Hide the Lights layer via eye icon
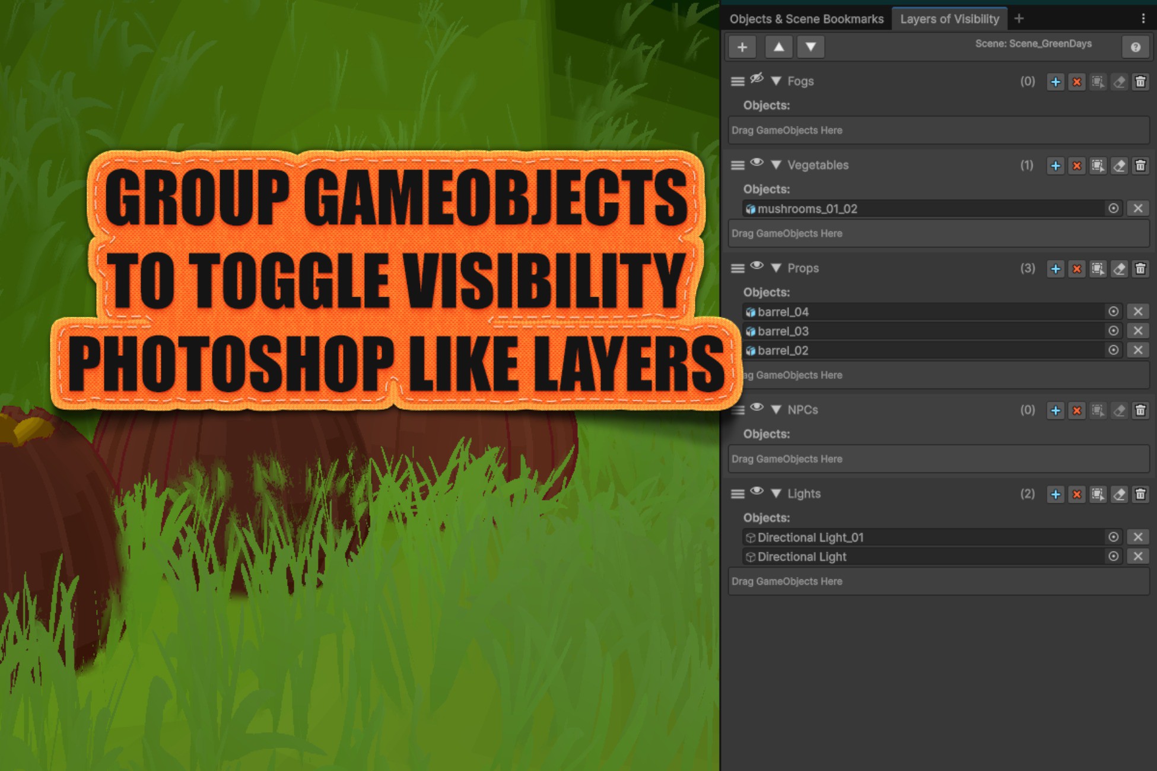This screenshot has width=1157, height=771. [x=757, y=491]
